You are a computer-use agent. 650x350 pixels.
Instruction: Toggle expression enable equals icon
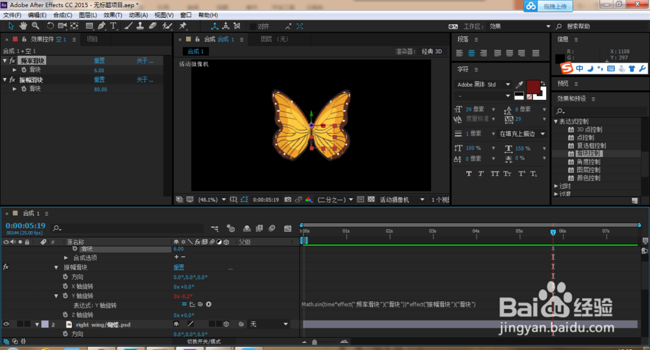(x=184, y=305)
